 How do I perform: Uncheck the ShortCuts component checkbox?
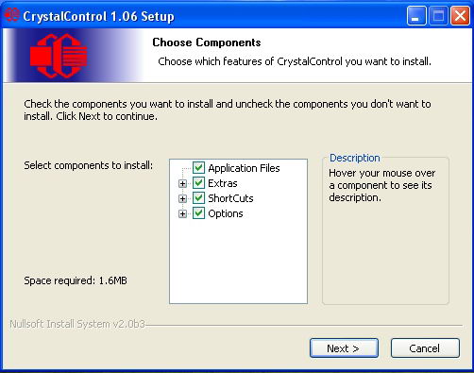pyautogui.click(x=198, y=198)
